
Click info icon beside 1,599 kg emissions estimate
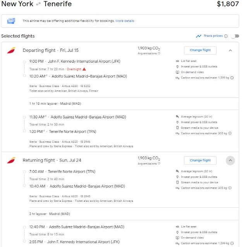pyautogui.click(x=232, y=78)
